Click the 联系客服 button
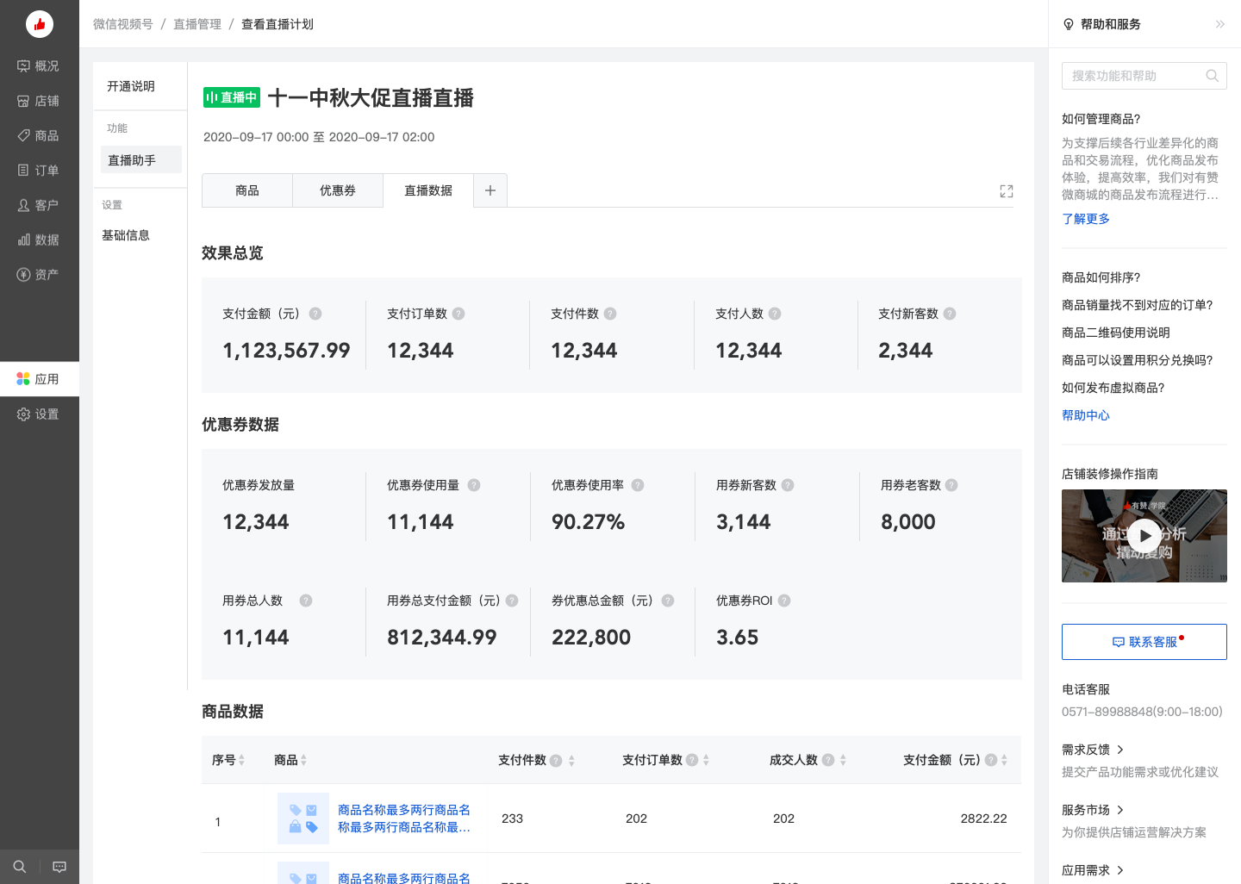Screen dimensions: 1241x884 1144,642
